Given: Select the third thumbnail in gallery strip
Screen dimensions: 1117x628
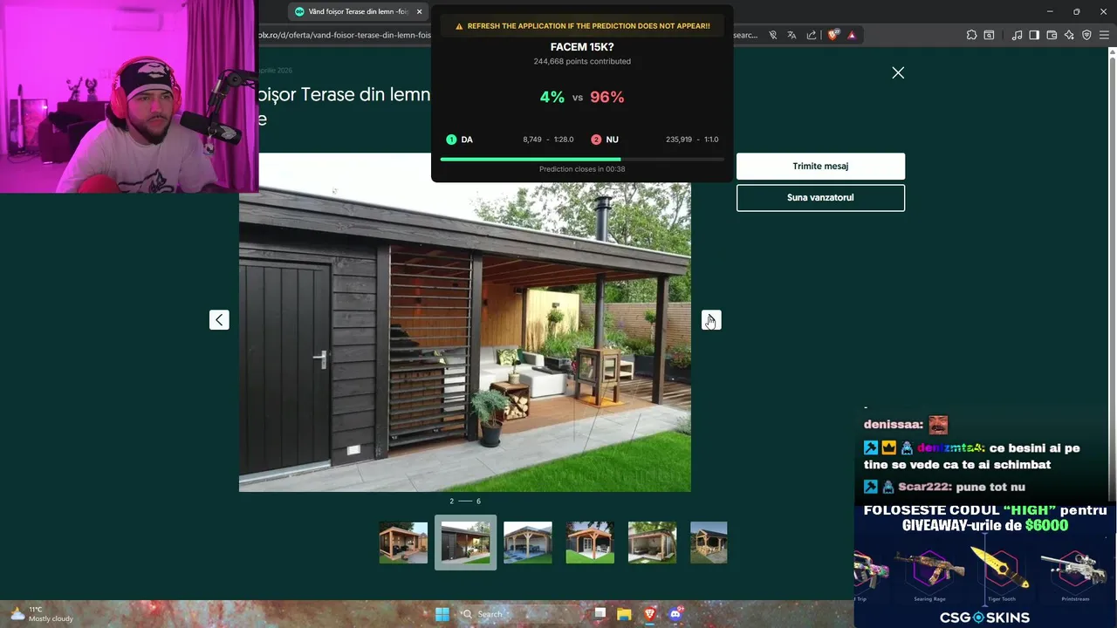Looking at the screenshot, I should point(528,543).
